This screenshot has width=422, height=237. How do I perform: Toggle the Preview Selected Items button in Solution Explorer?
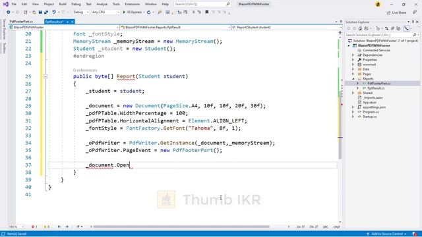(406, 28)
